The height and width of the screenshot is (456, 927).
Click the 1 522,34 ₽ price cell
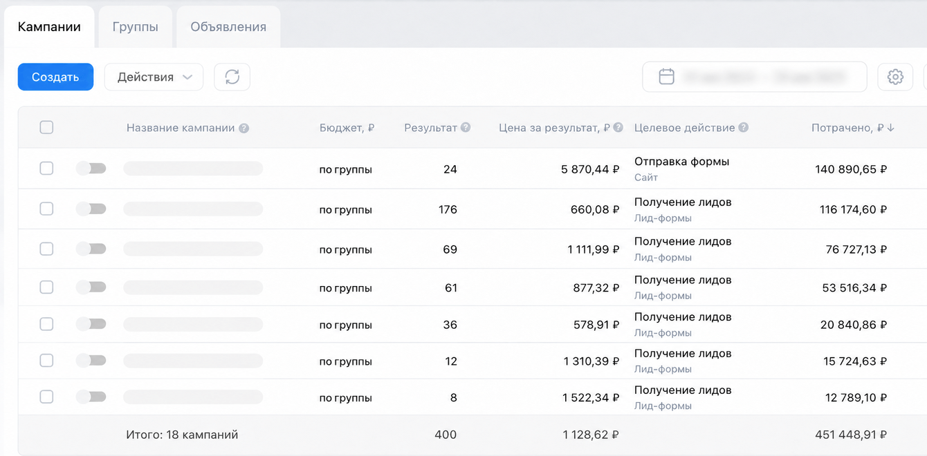[591, 398]
